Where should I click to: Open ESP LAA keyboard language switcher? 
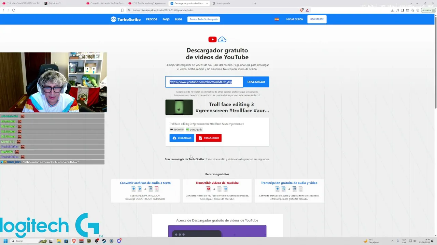pyautogui.click(x=404, y=241)
